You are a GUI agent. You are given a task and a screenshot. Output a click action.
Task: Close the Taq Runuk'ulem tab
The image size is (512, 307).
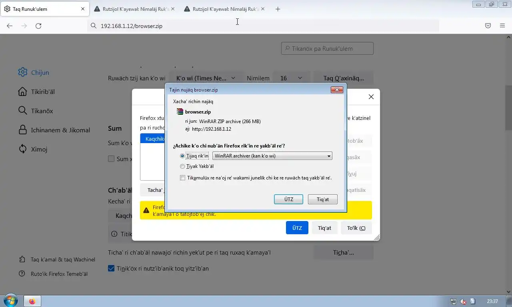83,9
